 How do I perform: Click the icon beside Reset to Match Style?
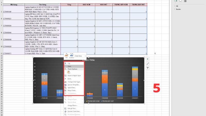click(x=65, y=76)
